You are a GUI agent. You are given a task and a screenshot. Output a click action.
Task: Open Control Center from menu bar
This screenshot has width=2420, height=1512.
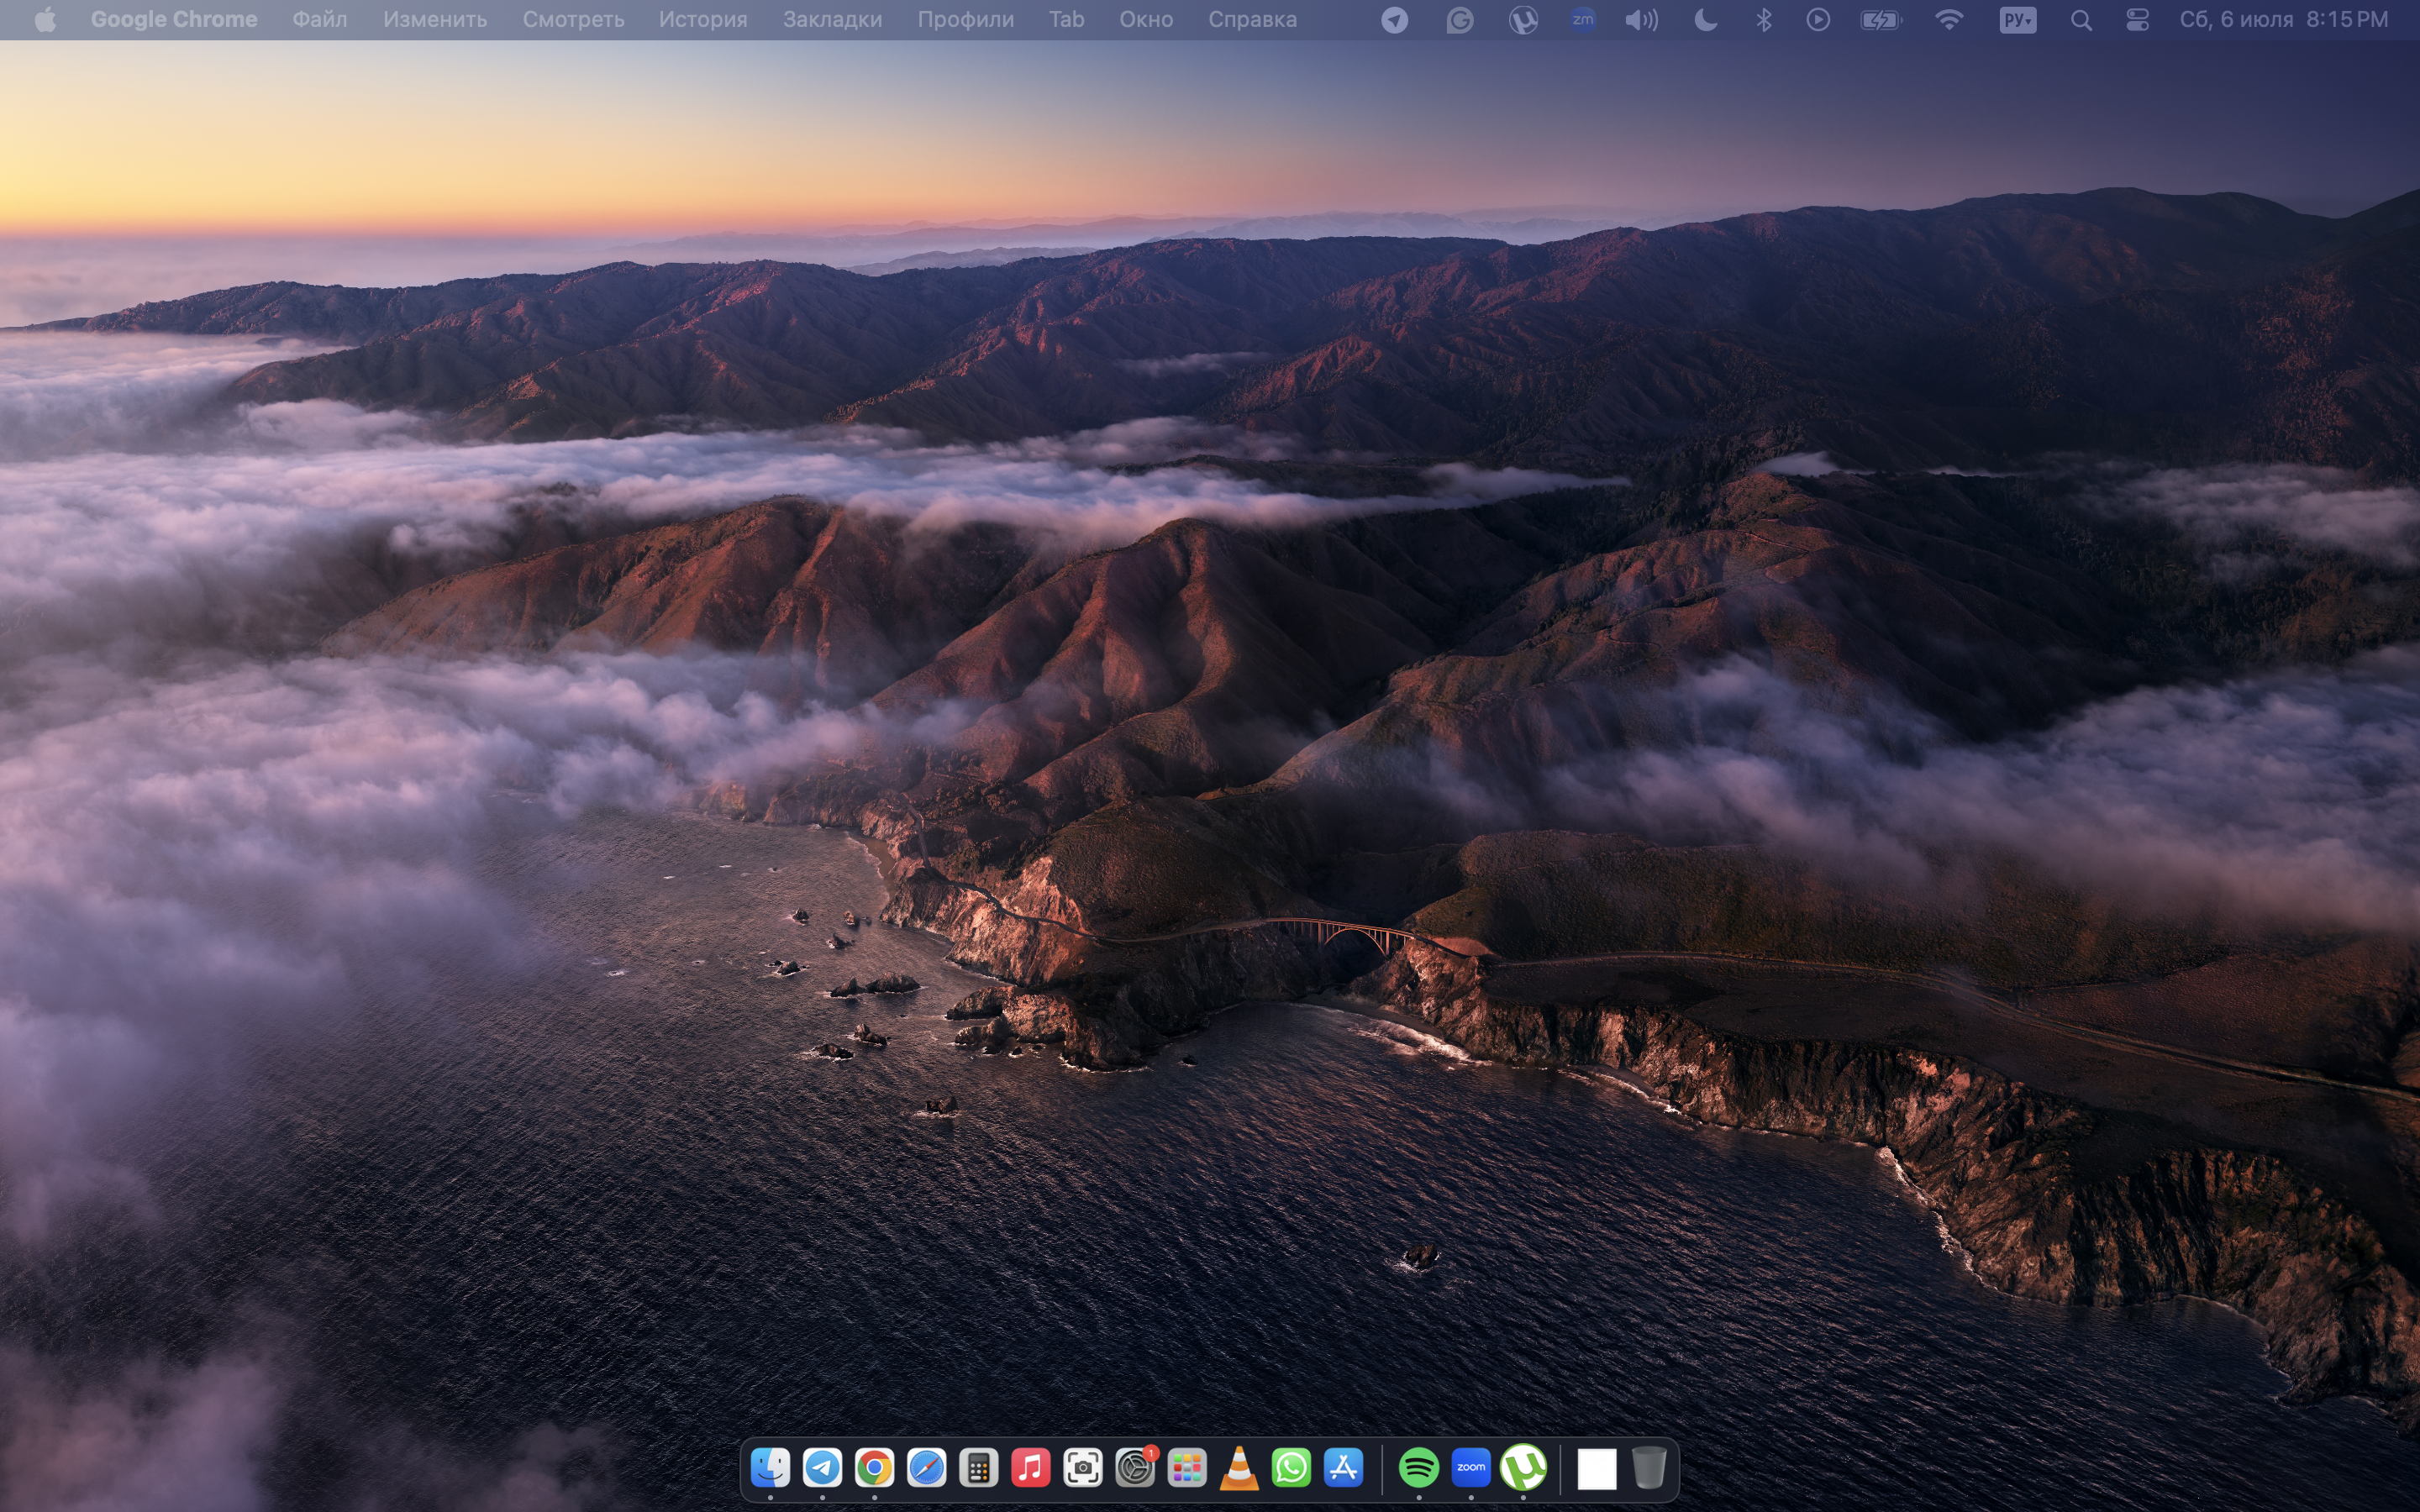(x=2137, y=20)
